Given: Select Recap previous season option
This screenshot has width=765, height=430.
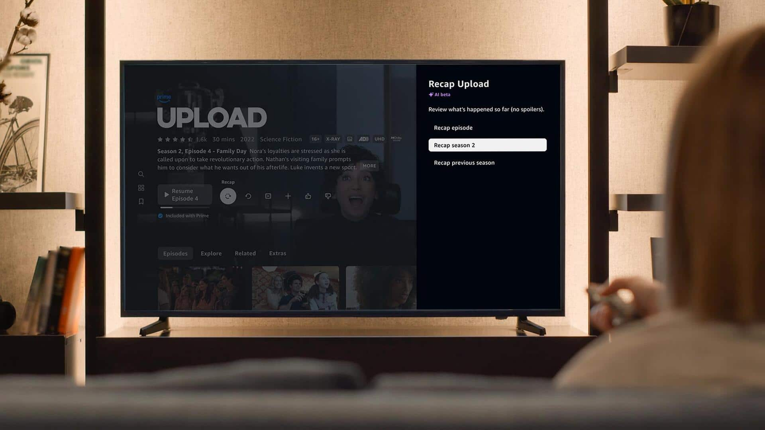Looking at the screenshot, I should click(464, 162).
